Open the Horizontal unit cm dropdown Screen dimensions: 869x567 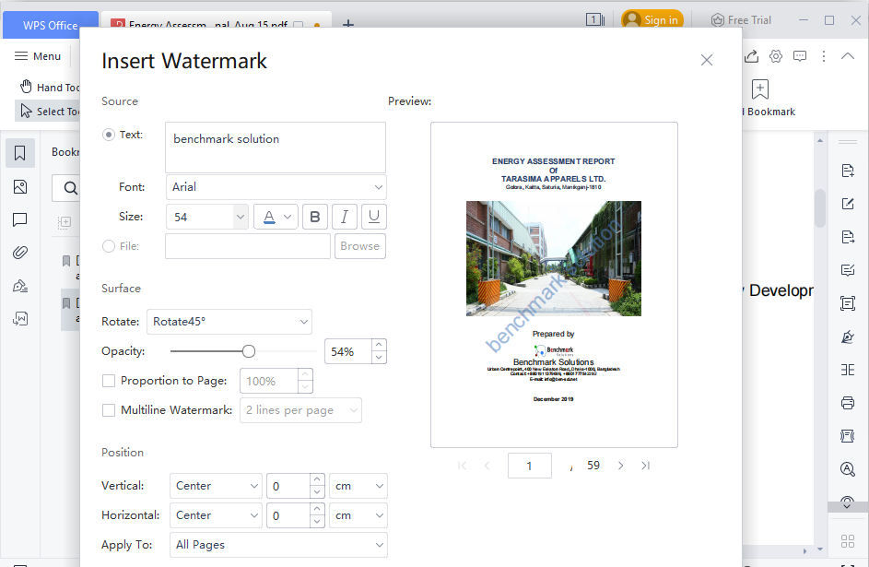(x=358, y=515)
